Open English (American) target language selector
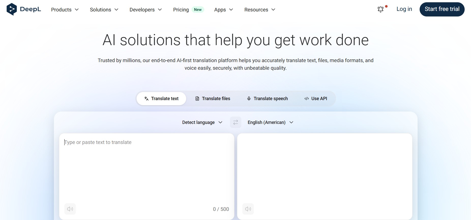The width and height of the screenshot is (471, 220). click(270, 122)
